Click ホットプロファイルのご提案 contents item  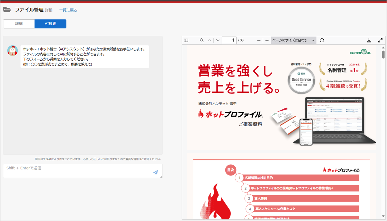(292, 188)
